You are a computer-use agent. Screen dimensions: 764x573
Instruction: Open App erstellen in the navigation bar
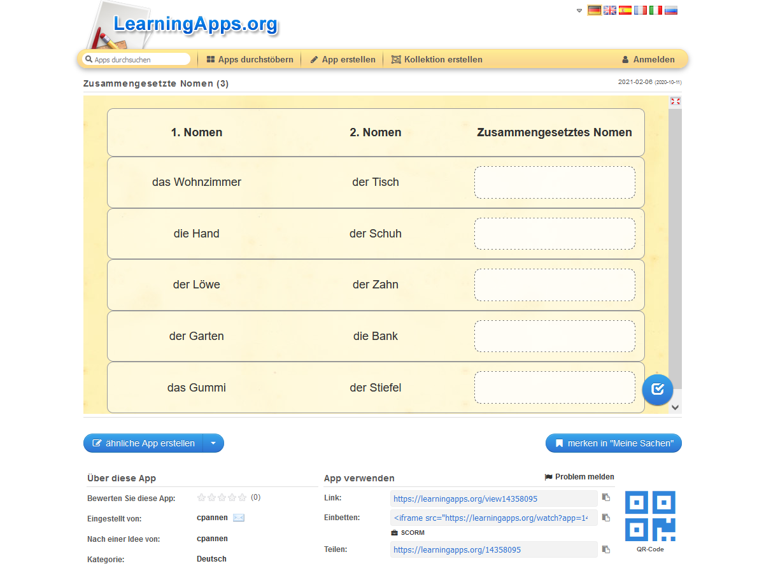[x=343, y=59]
